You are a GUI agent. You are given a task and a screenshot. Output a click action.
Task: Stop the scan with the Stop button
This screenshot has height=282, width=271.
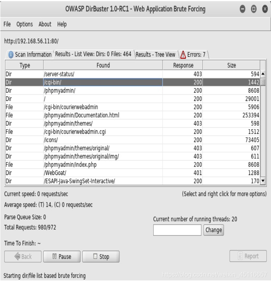coord(101,257)
